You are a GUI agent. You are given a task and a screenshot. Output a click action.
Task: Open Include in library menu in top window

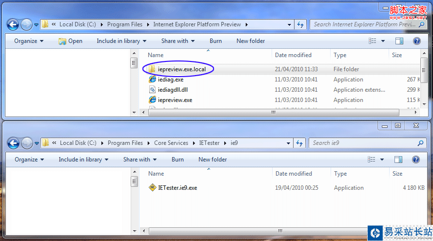click(x=121, y=41)
